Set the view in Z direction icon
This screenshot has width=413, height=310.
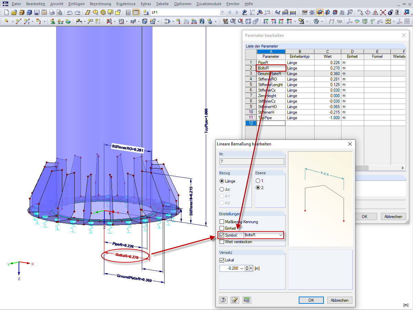tap(281, 21)
